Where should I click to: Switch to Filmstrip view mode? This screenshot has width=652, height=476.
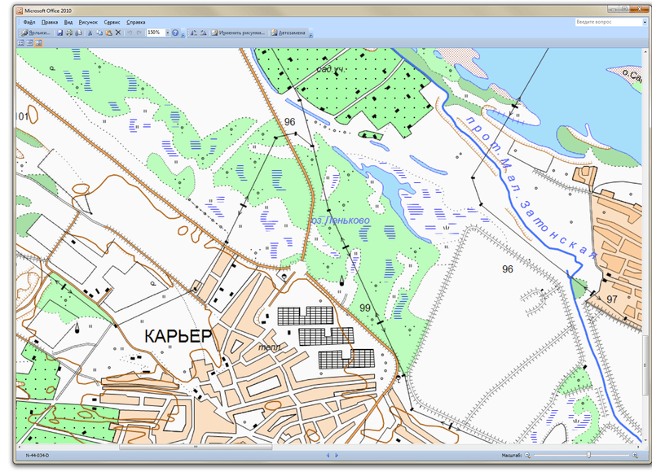tap(30, 42)
